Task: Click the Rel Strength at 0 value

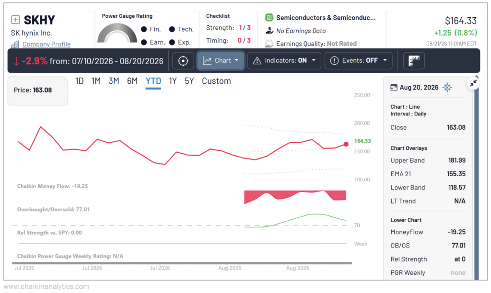Action: click(x=460, y=259)
